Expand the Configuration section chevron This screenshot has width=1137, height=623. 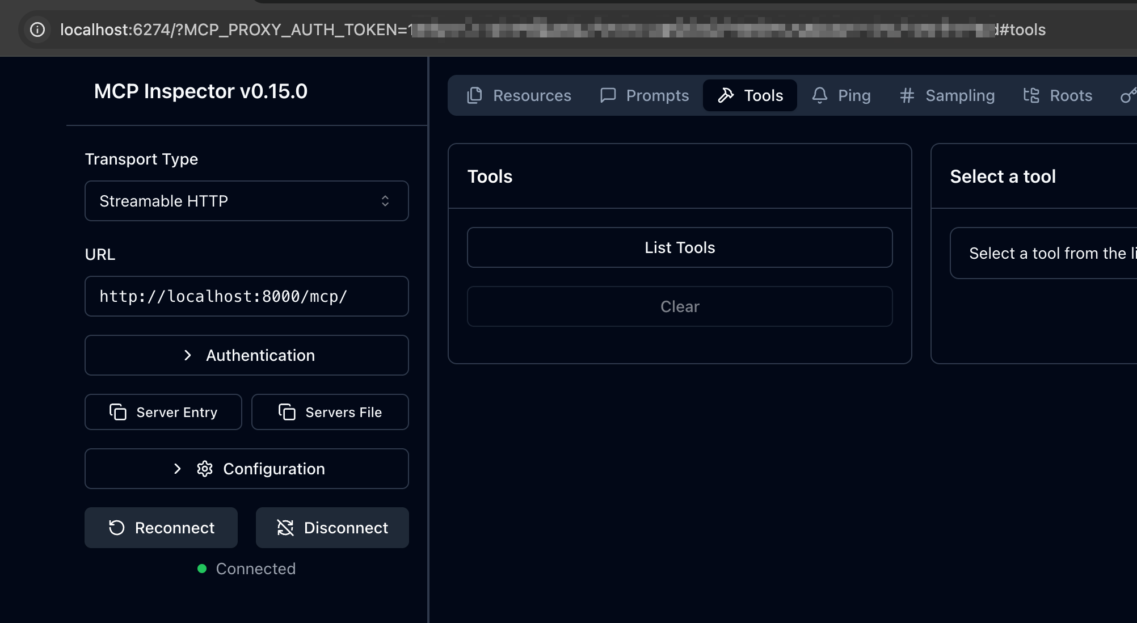point(178,469)
